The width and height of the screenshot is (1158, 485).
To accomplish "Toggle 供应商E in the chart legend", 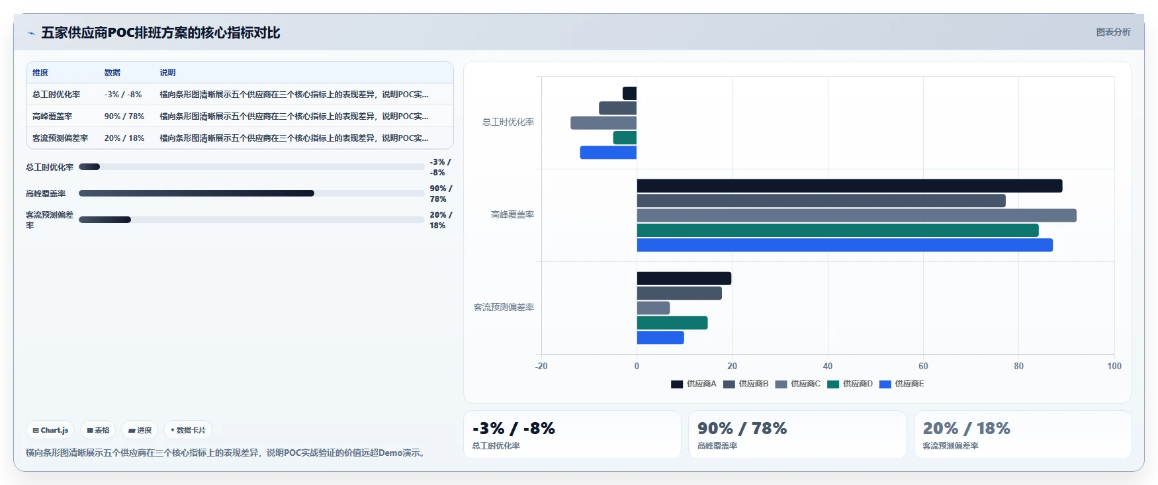I will pyautogui.click(x=901, y=384).
